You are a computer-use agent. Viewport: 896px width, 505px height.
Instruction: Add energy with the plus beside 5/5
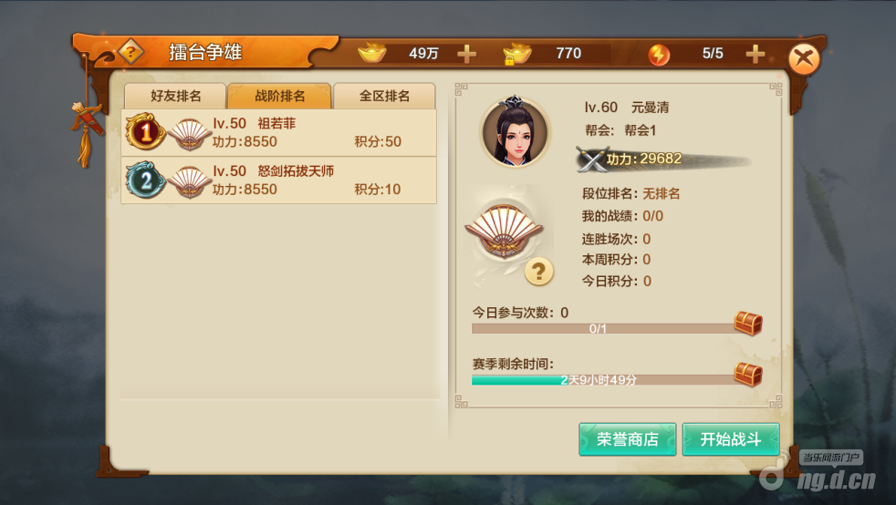[x=755, y=54]
